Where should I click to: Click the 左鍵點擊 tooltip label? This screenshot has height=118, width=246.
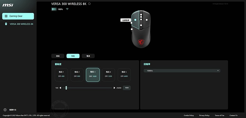tap(126, 20)
